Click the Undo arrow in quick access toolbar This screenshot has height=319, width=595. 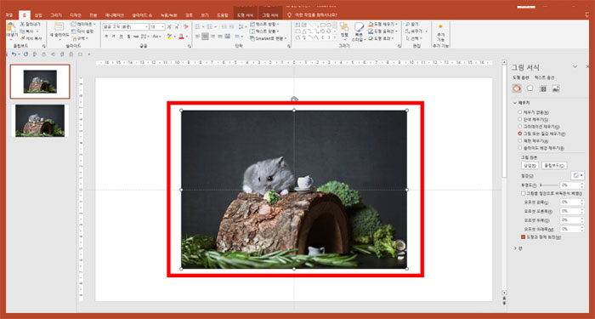(x=14, y=54)
